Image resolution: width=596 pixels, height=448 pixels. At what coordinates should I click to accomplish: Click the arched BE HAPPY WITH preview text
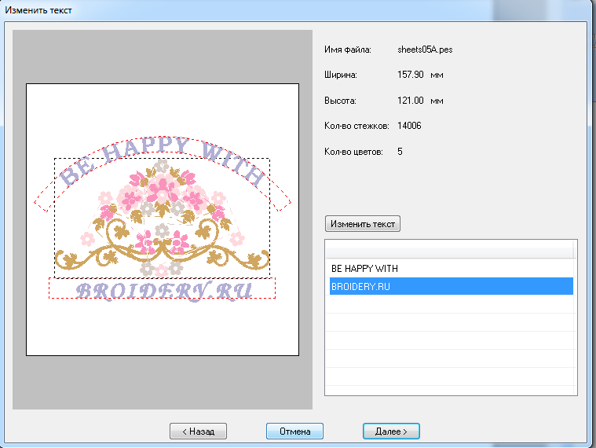coord(161,158)
